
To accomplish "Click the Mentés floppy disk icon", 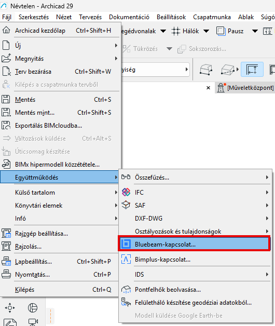I will pos(6,99).
